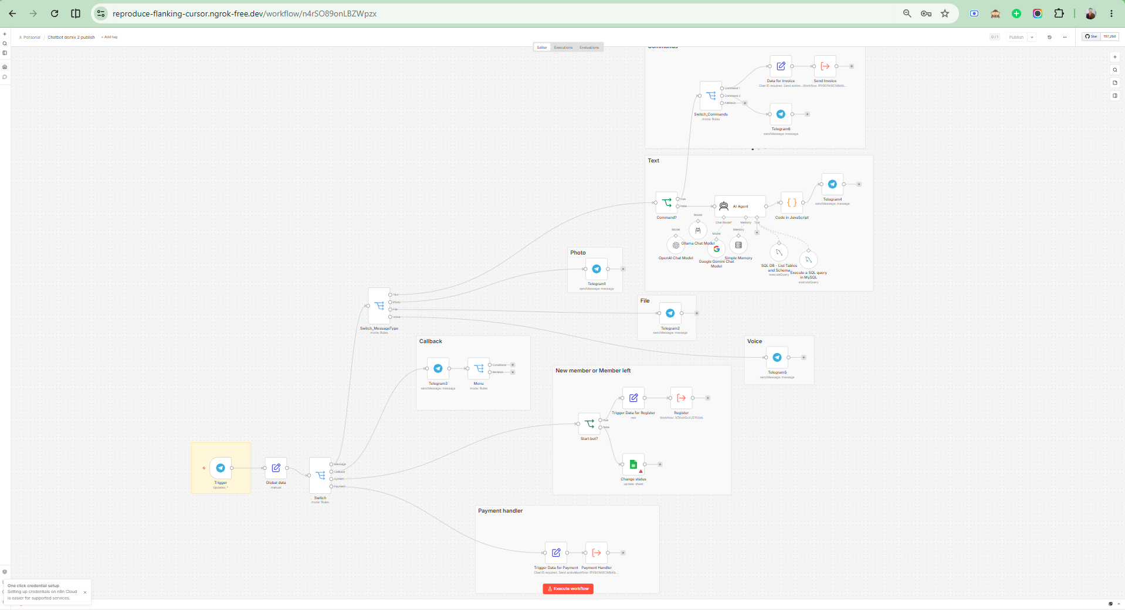1125x610 pixels.
Task: Click the add node plus on canvas right
Action: [x=1115, y=57]
